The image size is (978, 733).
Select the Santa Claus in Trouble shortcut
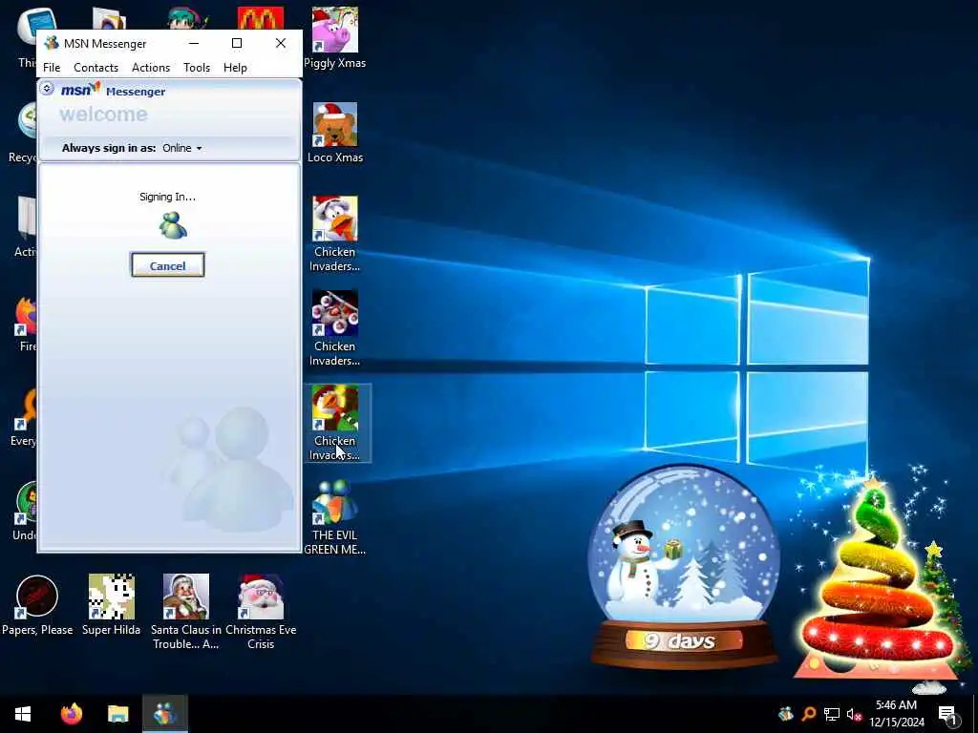click(x=186, y=612)
